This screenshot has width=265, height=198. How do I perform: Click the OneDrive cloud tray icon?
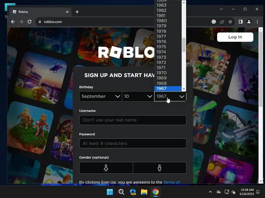coord(219,192)
